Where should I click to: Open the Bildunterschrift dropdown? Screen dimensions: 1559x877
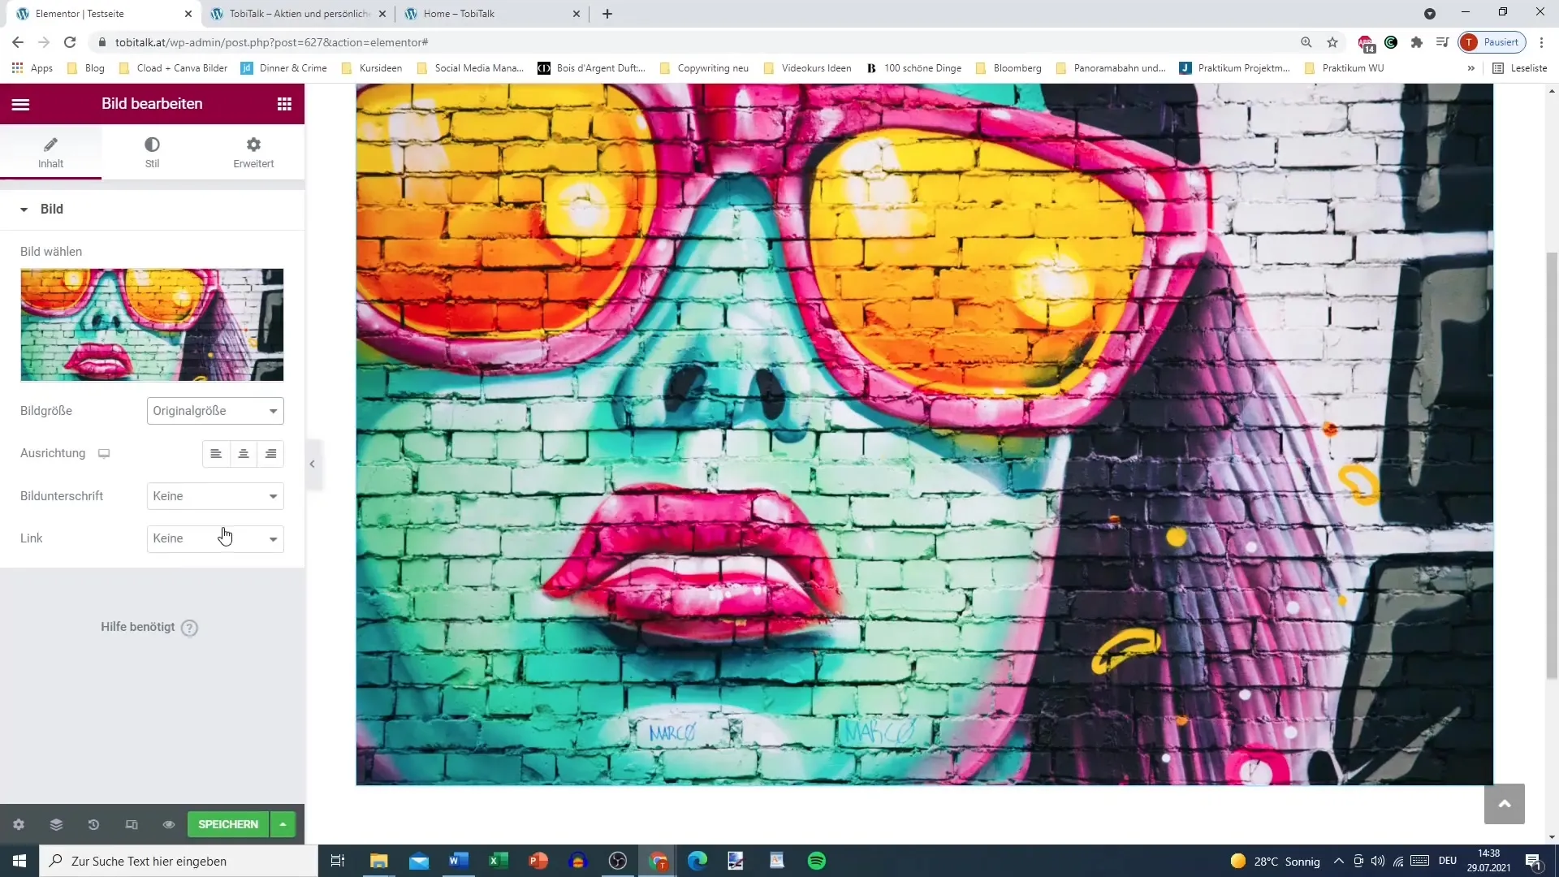click(215, 496)
